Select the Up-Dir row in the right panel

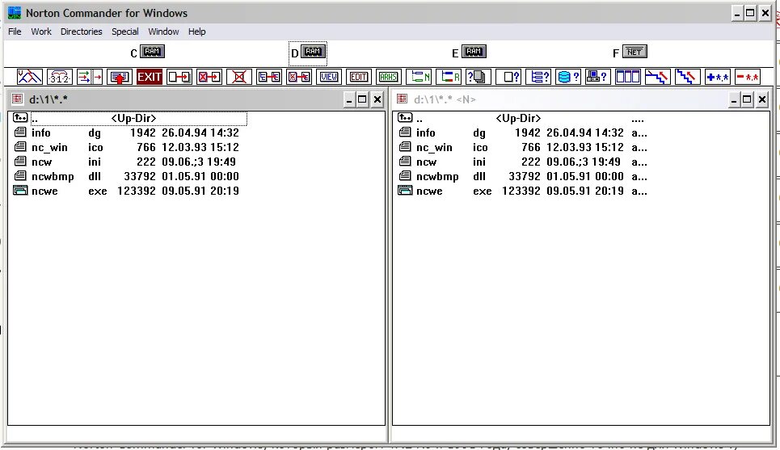click(x=521, y=118)
